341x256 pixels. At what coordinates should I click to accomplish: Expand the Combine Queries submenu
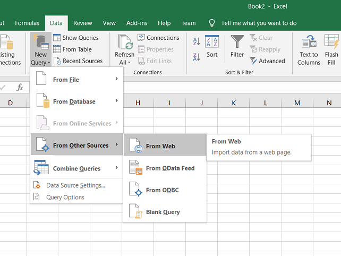tap(77, 167)
